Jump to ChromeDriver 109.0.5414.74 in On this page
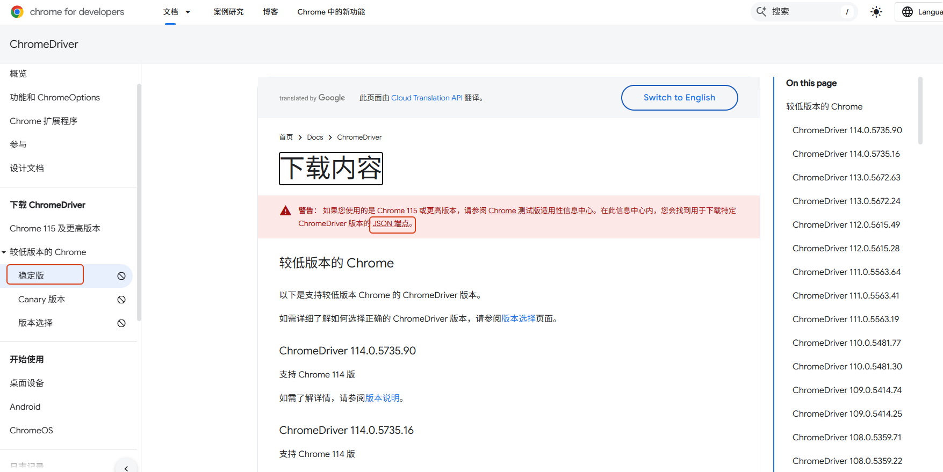Screen dimensions: 943x472 (847, 390)
